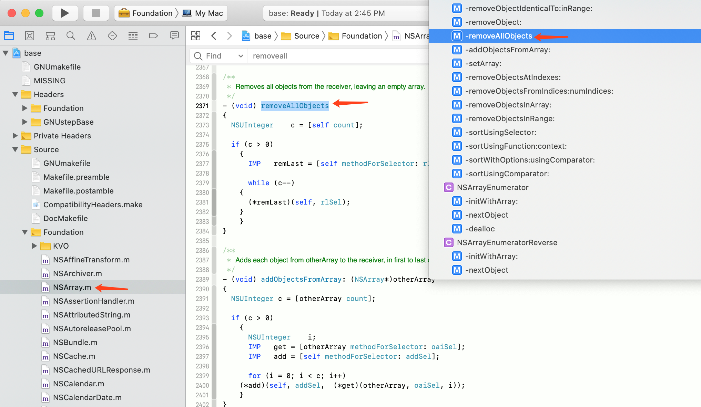Image resolution: width=701 pixels, height=407 pixels.
Task: Expand the KVO folder
Action: click(34, 246)
